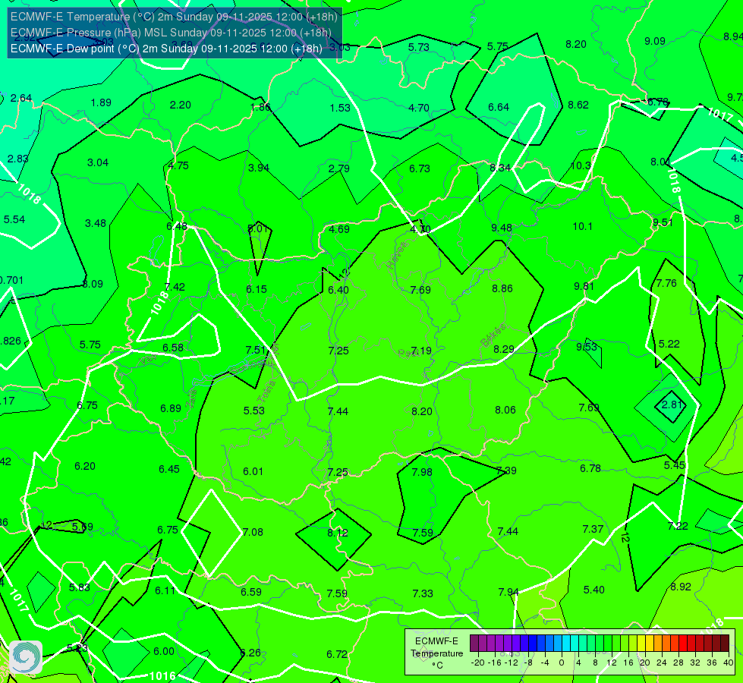743x683 pixels.
Task: Click the Tolna county label
Action: pyautogui.click(x=266, y=391)
